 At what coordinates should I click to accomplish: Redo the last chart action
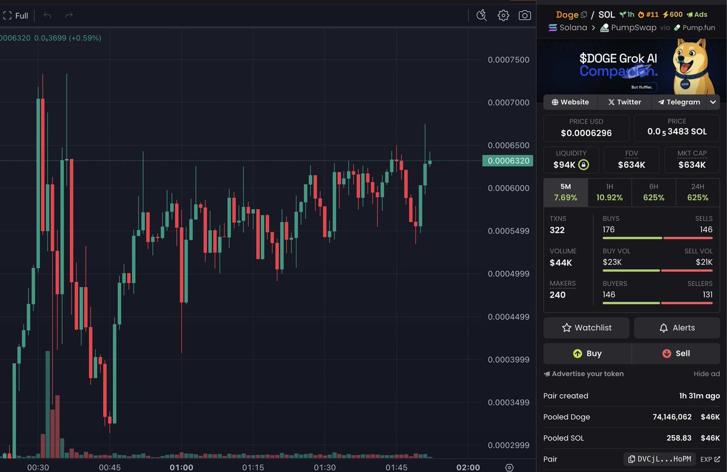(x=68, y=16)
